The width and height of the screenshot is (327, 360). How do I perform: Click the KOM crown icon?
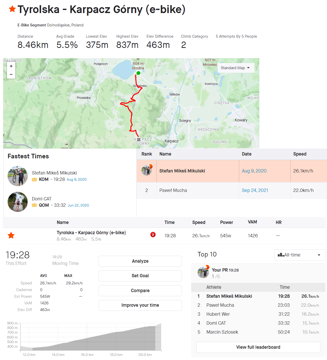click(34, 179)
